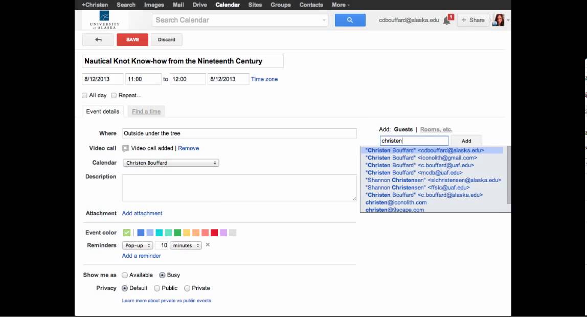Open the Calendar selection dropdown
The width and height of the screenshot is (587, 317).
(x=171, y=163)
